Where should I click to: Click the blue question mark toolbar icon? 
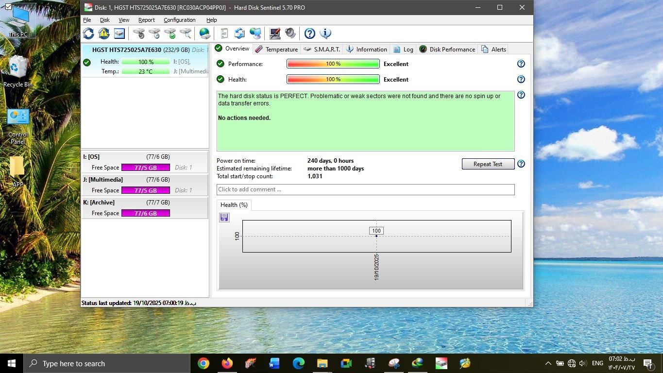pyautogui.click(x=309, y=34)
